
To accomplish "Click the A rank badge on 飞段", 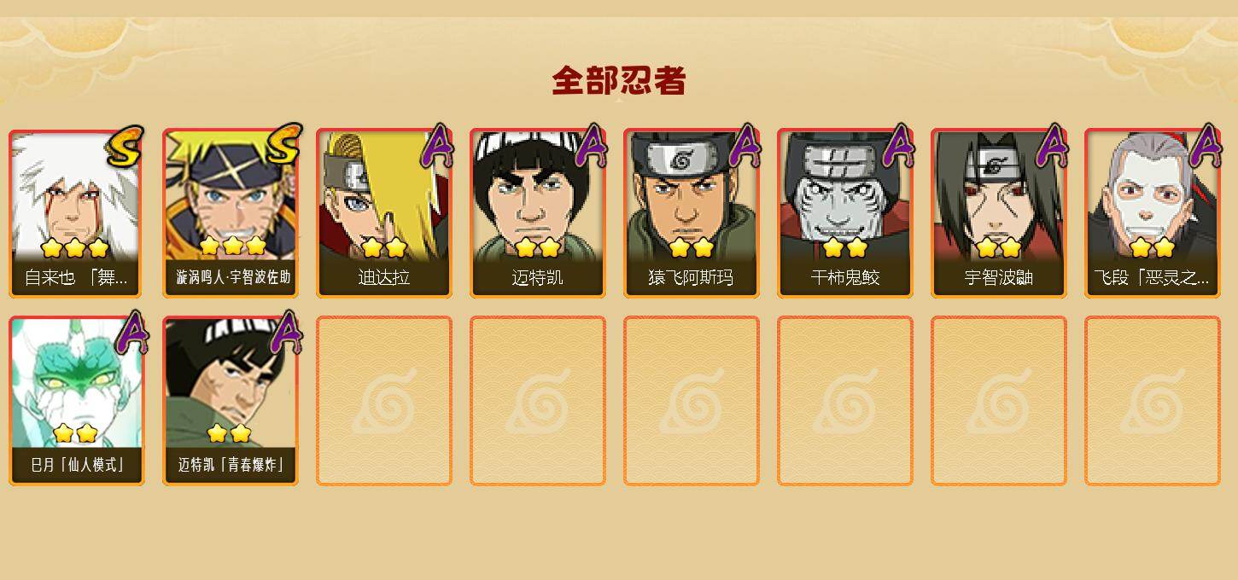I will [1206, 146].
